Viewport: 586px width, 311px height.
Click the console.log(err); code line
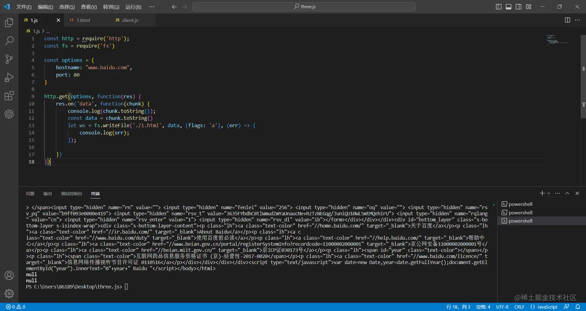[104, 132]
